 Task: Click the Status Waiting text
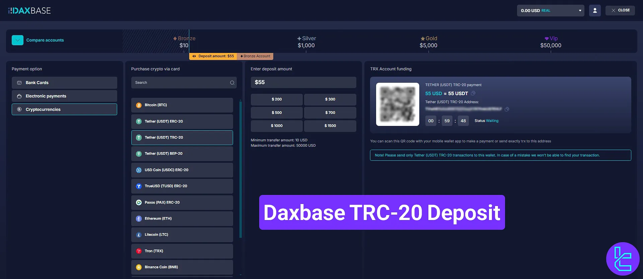coord(486,121)
